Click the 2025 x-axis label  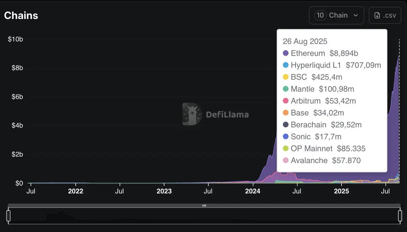click(x=342, y=191)
